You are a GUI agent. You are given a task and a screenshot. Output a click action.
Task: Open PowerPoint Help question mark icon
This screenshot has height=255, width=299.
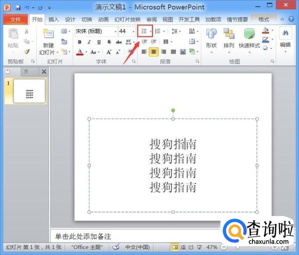pyautogui.click(x=291, y=19)
